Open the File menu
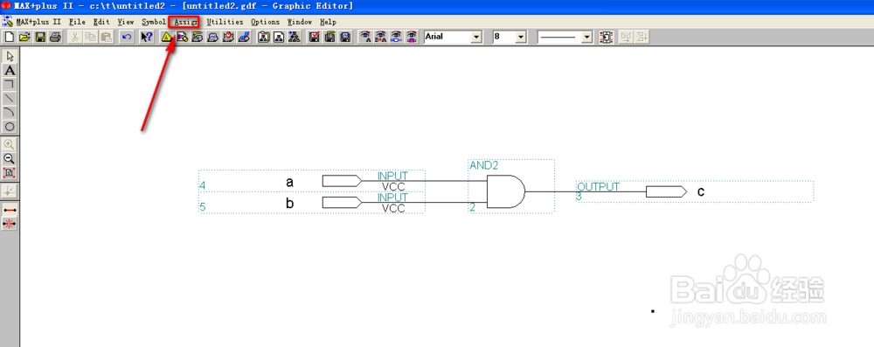This screenshot has height=347, width=874. (78, 22)
